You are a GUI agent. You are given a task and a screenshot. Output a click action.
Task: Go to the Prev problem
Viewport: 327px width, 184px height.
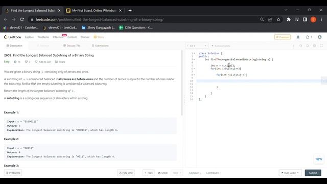pyautogui.click(x=149, y=173)
